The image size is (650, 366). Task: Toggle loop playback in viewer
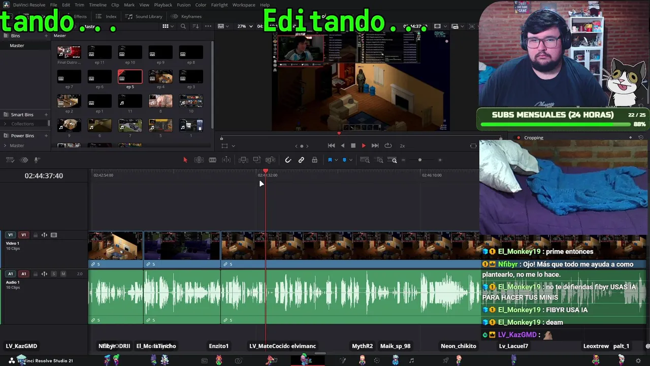388,146
